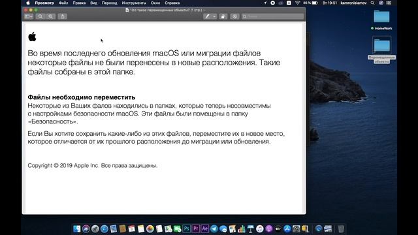Click the Preview search field
418x235 pixels.
click(x=272, y=16)
